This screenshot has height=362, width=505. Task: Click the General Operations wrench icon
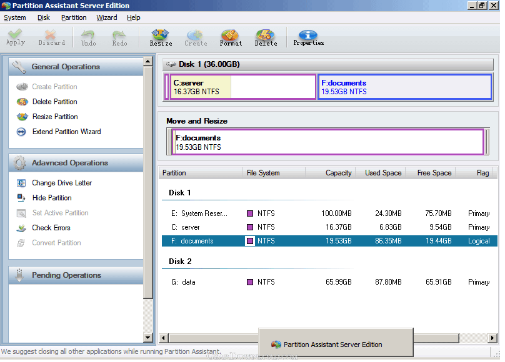pos(19,67)
